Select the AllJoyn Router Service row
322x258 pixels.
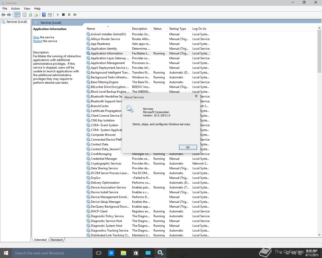[148, 39]
